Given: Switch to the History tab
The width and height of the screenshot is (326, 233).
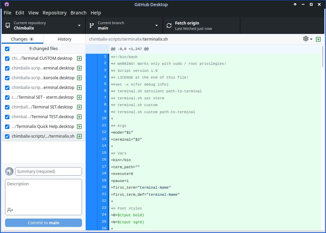Looking at the screenshot, I should [64, 39].
